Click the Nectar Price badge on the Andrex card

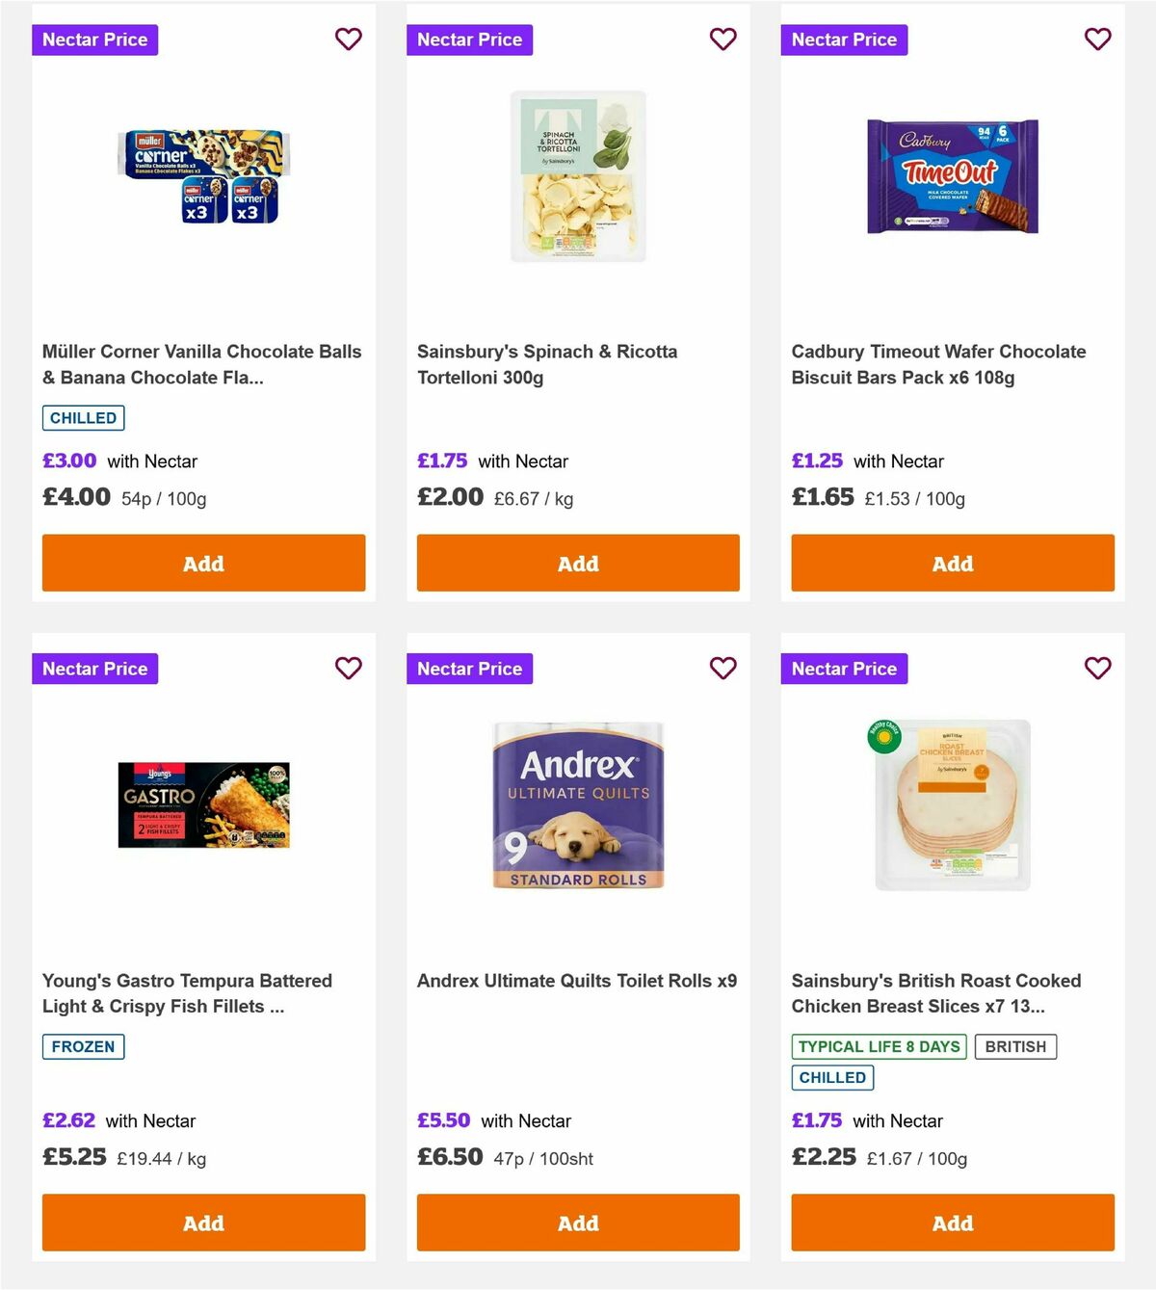(469, 668)
